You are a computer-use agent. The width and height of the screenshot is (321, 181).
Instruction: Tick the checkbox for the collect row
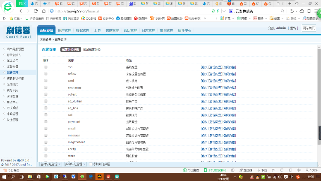(x=46, y=94)
